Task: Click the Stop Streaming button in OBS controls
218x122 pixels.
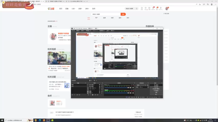Action: [156, 85]
